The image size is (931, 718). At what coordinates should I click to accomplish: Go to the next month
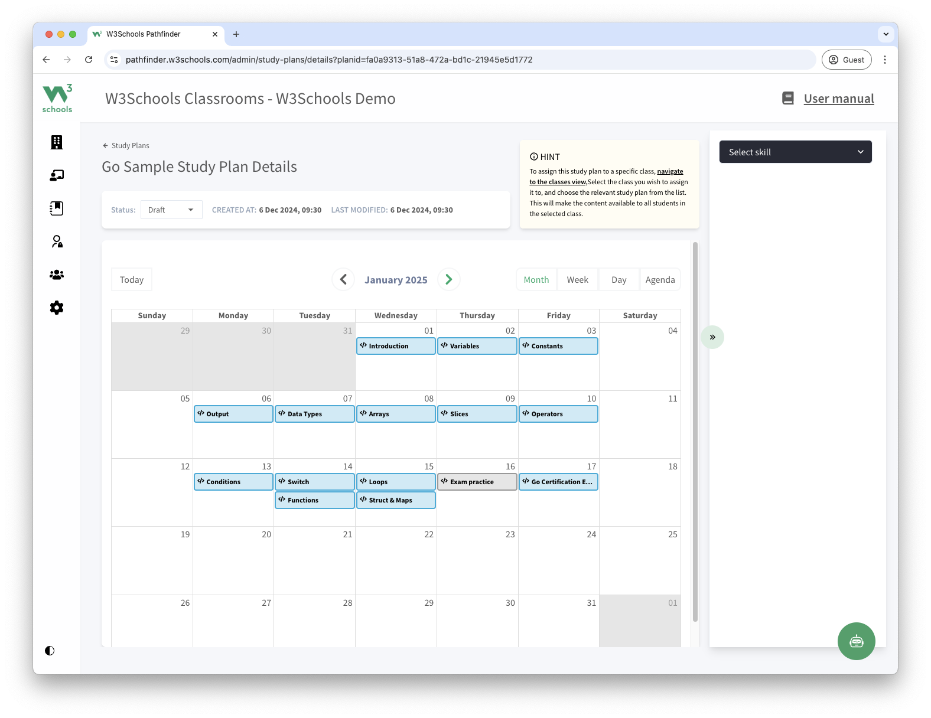(x=449, y=279)
